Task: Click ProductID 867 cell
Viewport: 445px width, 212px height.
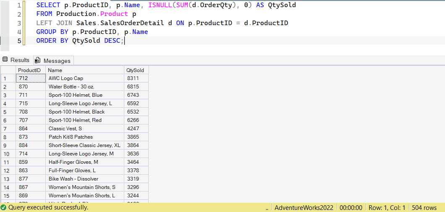Action: pos(31,187)
